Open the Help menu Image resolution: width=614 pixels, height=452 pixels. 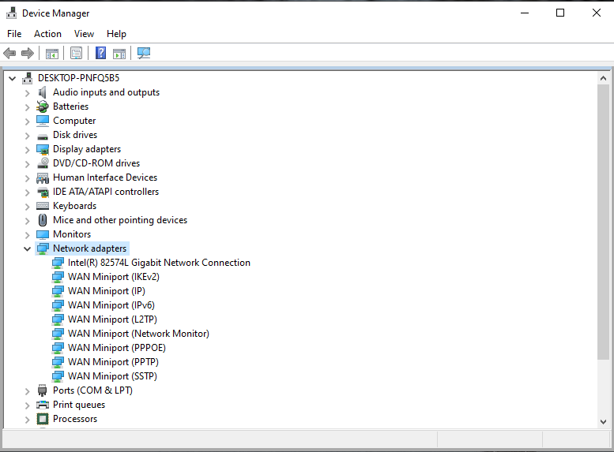(x=116, y=34)
